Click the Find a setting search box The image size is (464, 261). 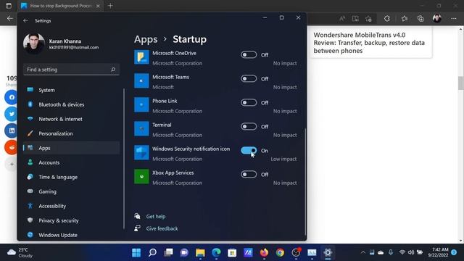click(x=71, y=70)
